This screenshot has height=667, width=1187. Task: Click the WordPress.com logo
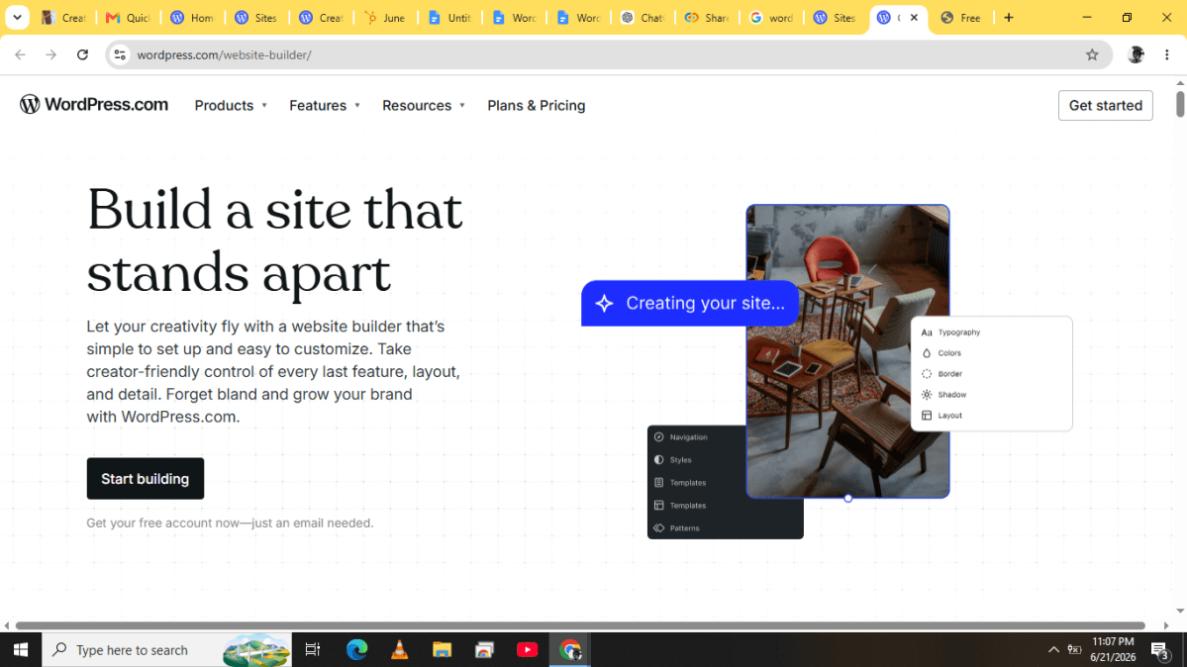click(94, 105)
